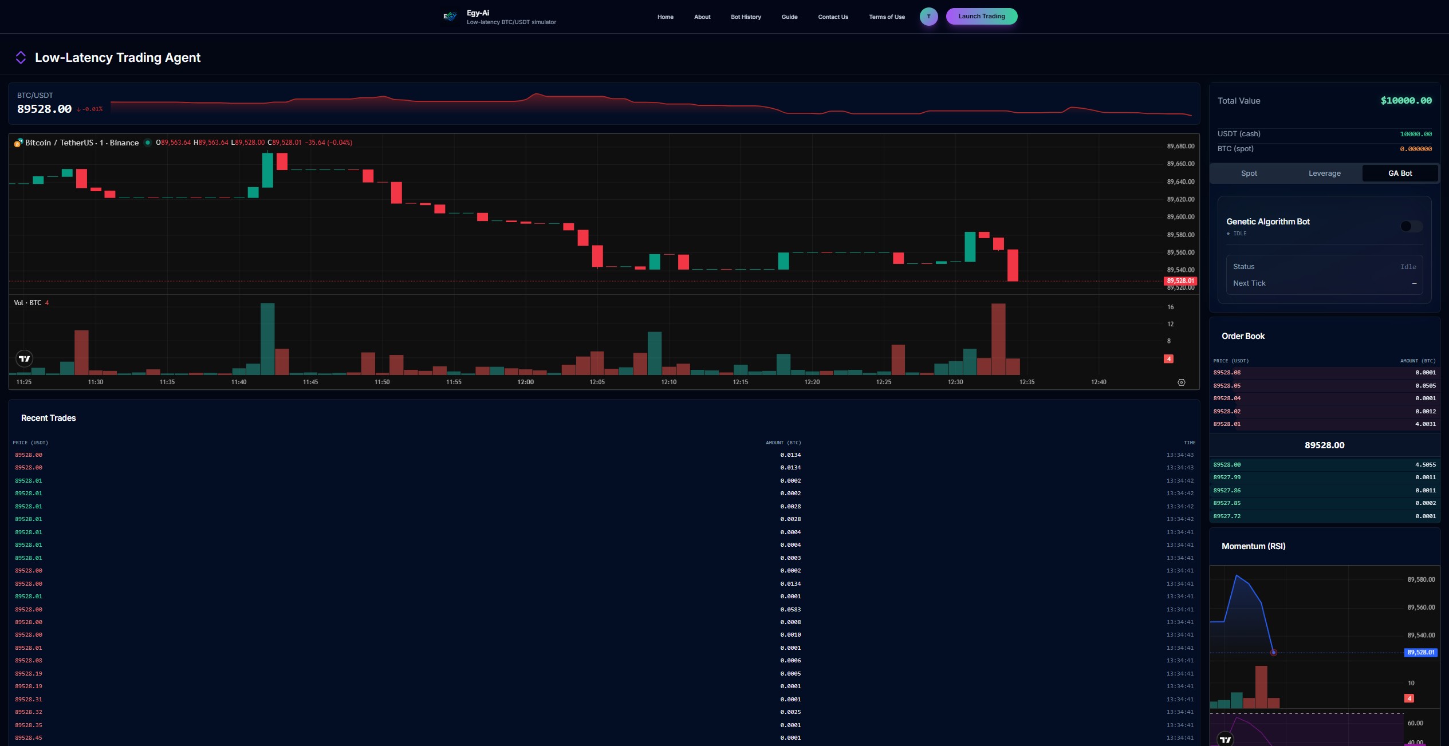This screenshot has height=746, width=1449.
Task: Open the Guide page
Action: coord(789,17)
